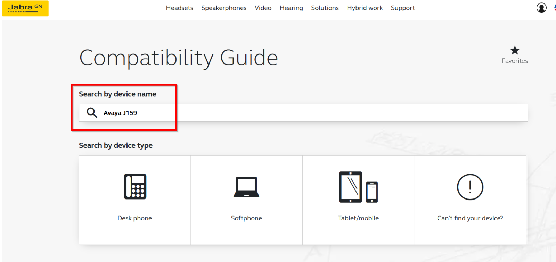Open the Hearing navigation item
The width and height of the screenshot is (556, 262).
click(291, 8)
